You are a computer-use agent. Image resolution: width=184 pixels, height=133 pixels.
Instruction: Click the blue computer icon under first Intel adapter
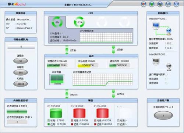(x=156, y=26)
